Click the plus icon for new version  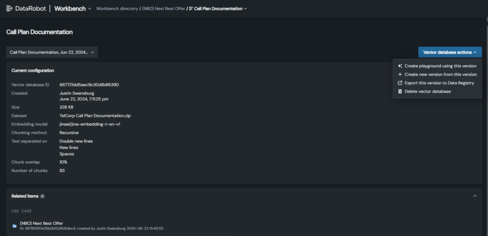[400, 75]
